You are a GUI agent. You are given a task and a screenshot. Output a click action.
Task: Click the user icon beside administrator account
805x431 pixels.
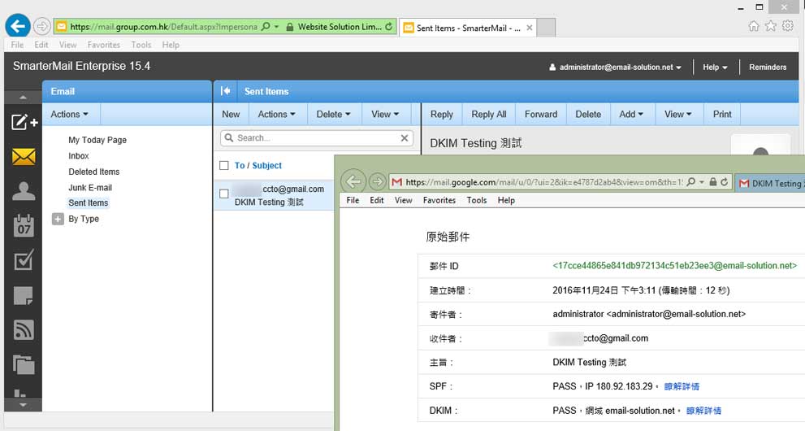point(552,67)
